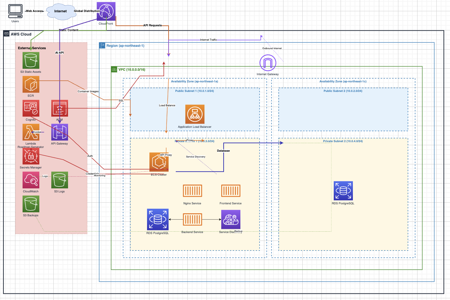
Task: Click the Backend Service container icon
Action: pyautogui.click(x=192, y=219)
